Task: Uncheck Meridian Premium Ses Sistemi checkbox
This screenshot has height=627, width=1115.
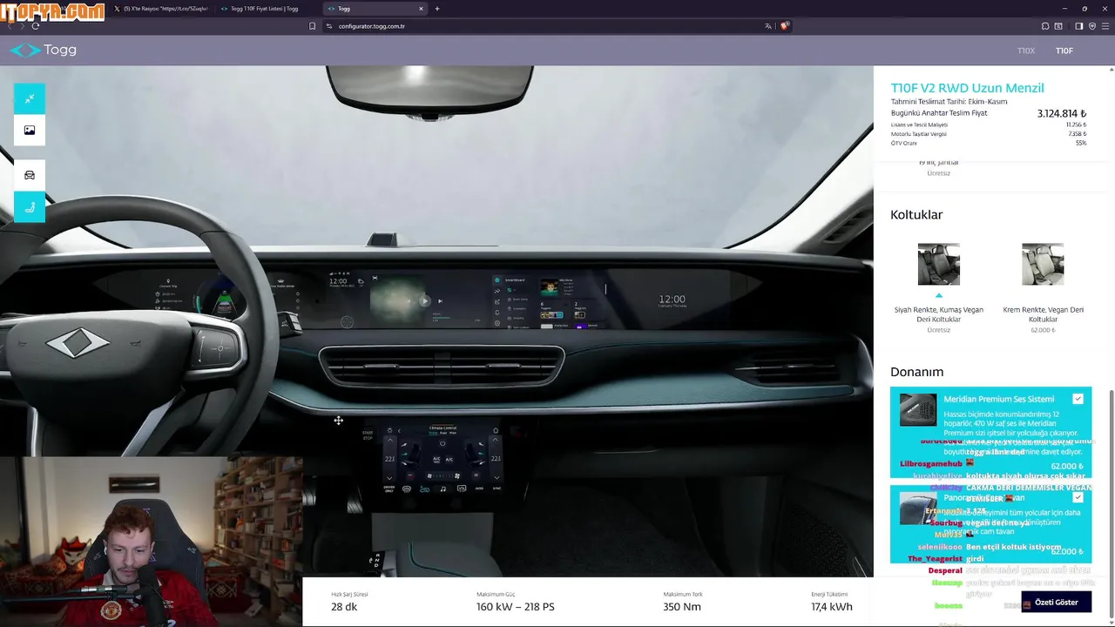Action: point(1078,399)
